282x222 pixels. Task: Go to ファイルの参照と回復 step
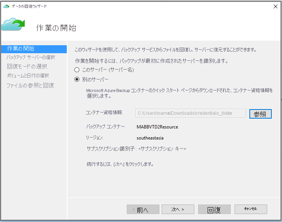(x=30, y=85)
